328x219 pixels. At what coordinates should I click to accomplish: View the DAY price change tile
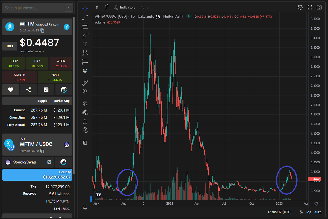tap(37, 63)
